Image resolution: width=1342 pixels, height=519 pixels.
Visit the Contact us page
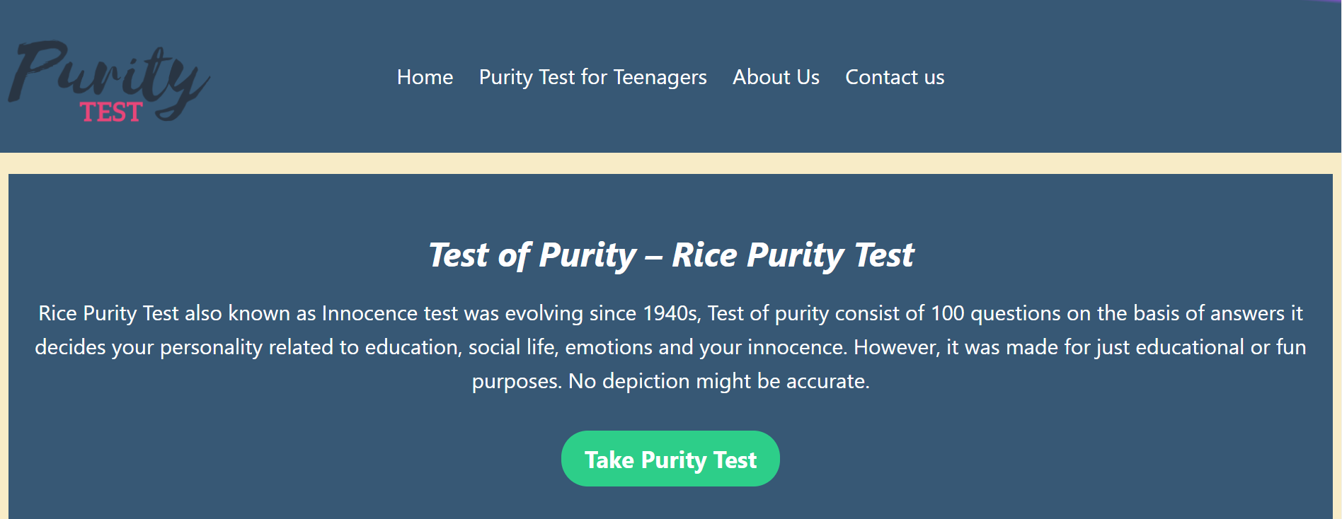point(895,77)
